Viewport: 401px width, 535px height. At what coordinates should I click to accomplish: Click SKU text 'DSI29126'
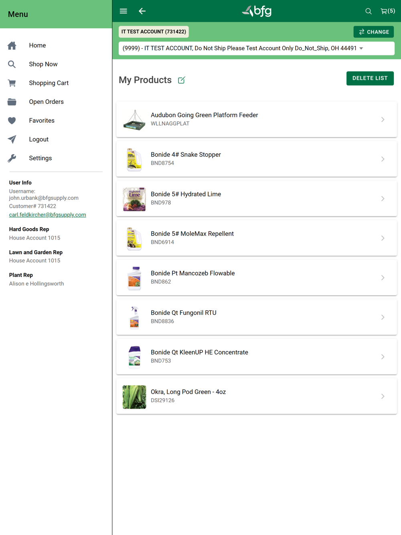162,401
